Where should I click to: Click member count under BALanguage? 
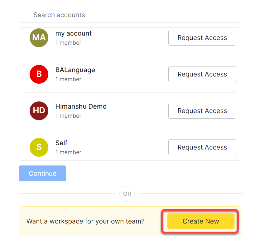[68, 79]
